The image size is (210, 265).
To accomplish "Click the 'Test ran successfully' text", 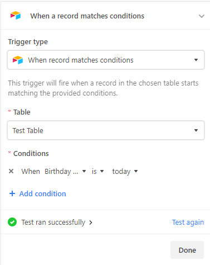I will [53, 222].
